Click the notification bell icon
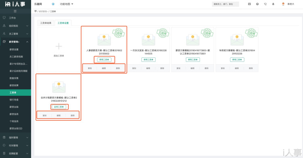Image resolution: width=303 pixels, height=158 pixels. [x=273, y=4]
